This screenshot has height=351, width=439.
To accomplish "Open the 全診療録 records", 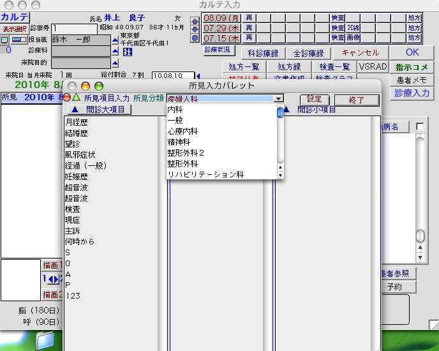I will point(308,53).
